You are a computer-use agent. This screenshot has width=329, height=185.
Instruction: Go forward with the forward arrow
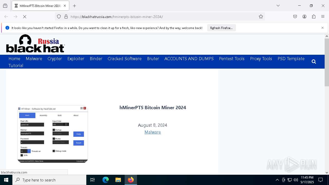click(15, 17)
